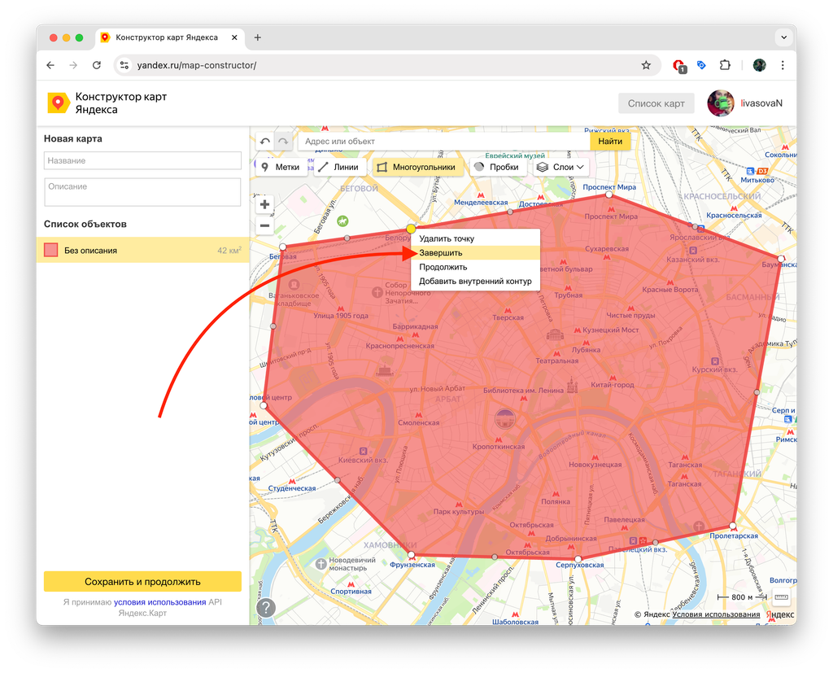Click Сохранить и продолжить button
Image resolution: width=833 pixels, height=673 pixels.
[142, 582]
